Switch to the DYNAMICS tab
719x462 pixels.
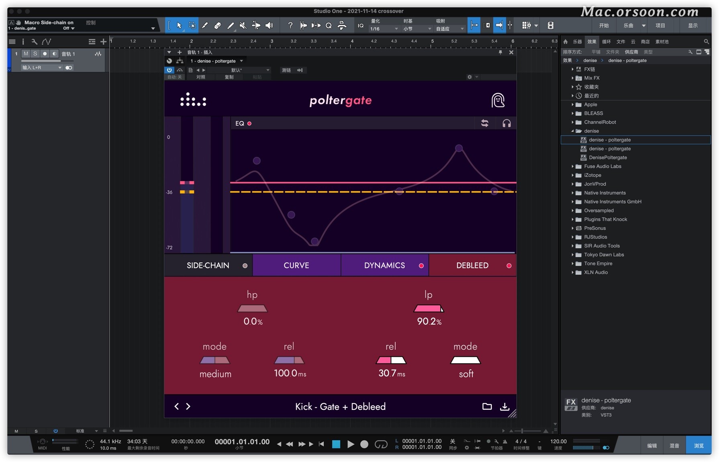(x=384, y=265)
